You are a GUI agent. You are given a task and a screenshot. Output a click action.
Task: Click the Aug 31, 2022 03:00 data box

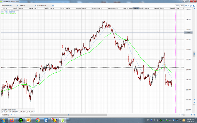coord(18,111)
